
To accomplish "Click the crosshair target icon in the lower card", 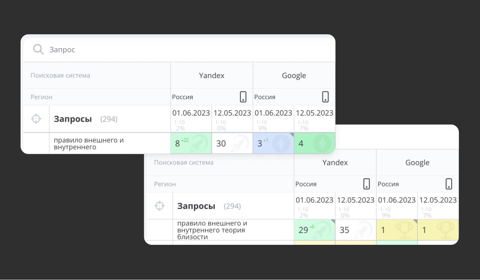I will coord(160,206).
